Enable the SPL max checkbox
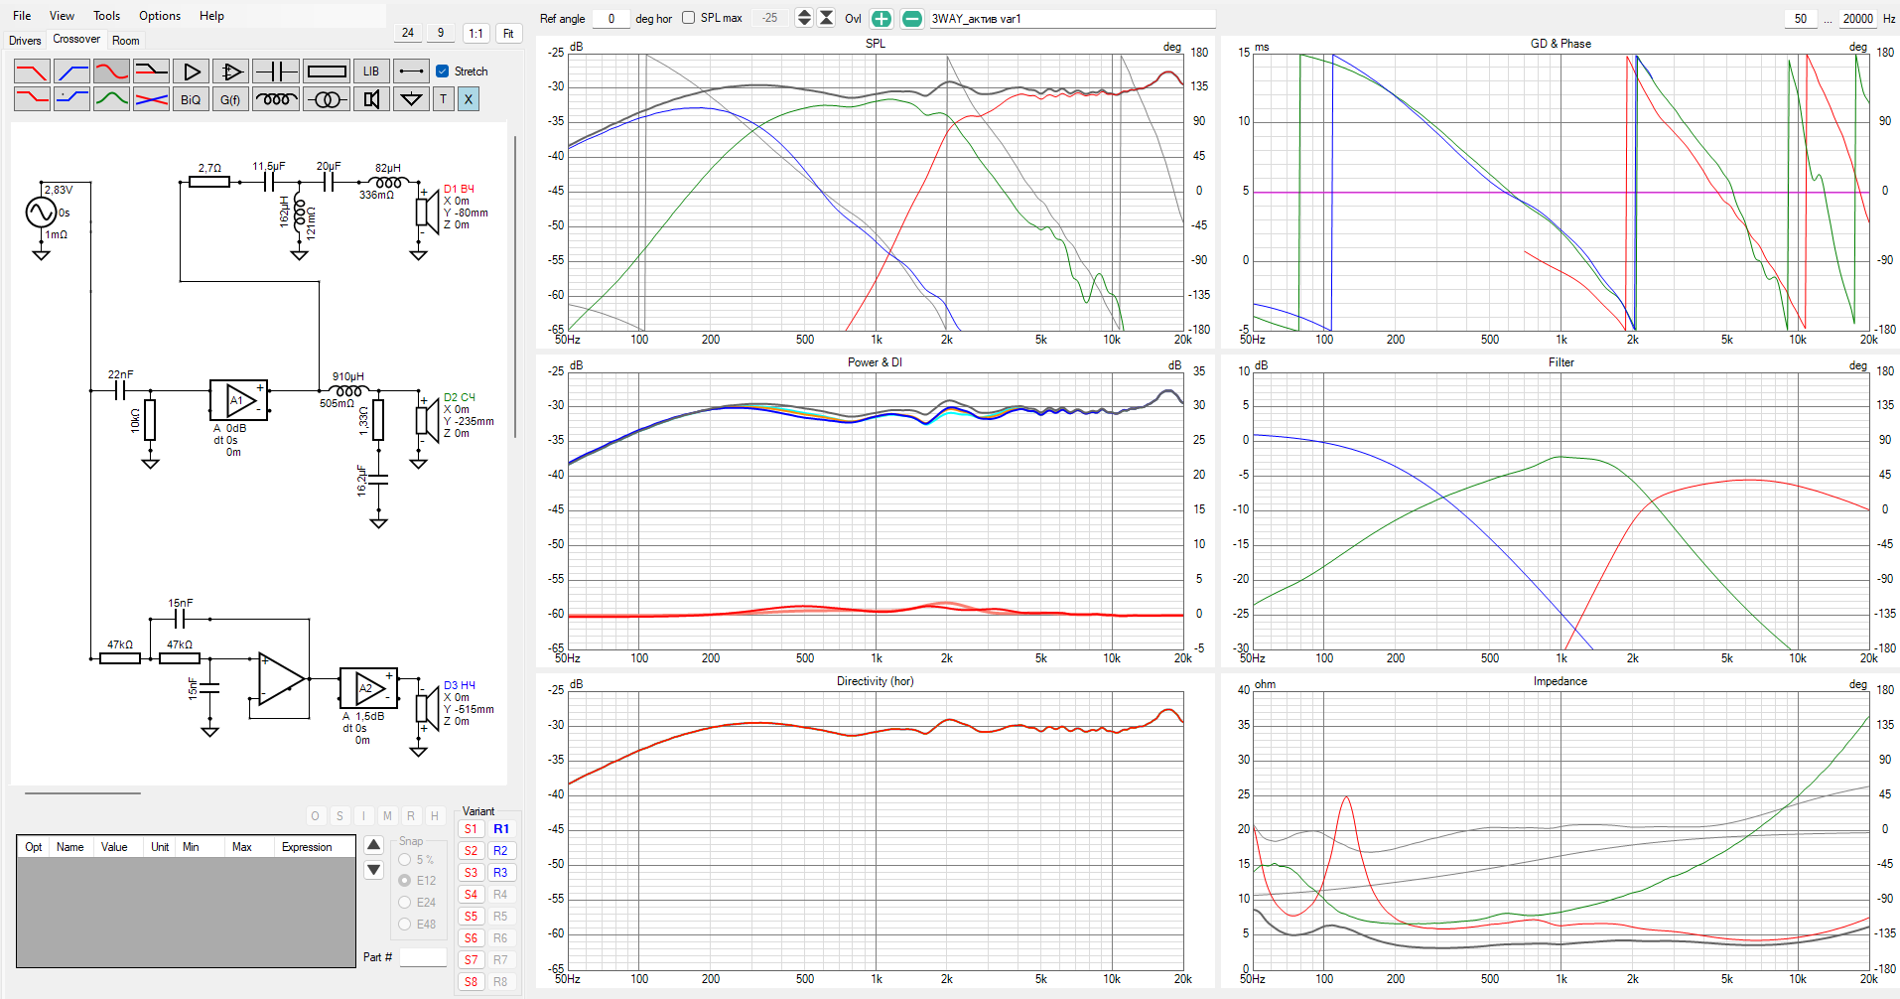The height and width of the screenshot is (999, 1900). 688,18
